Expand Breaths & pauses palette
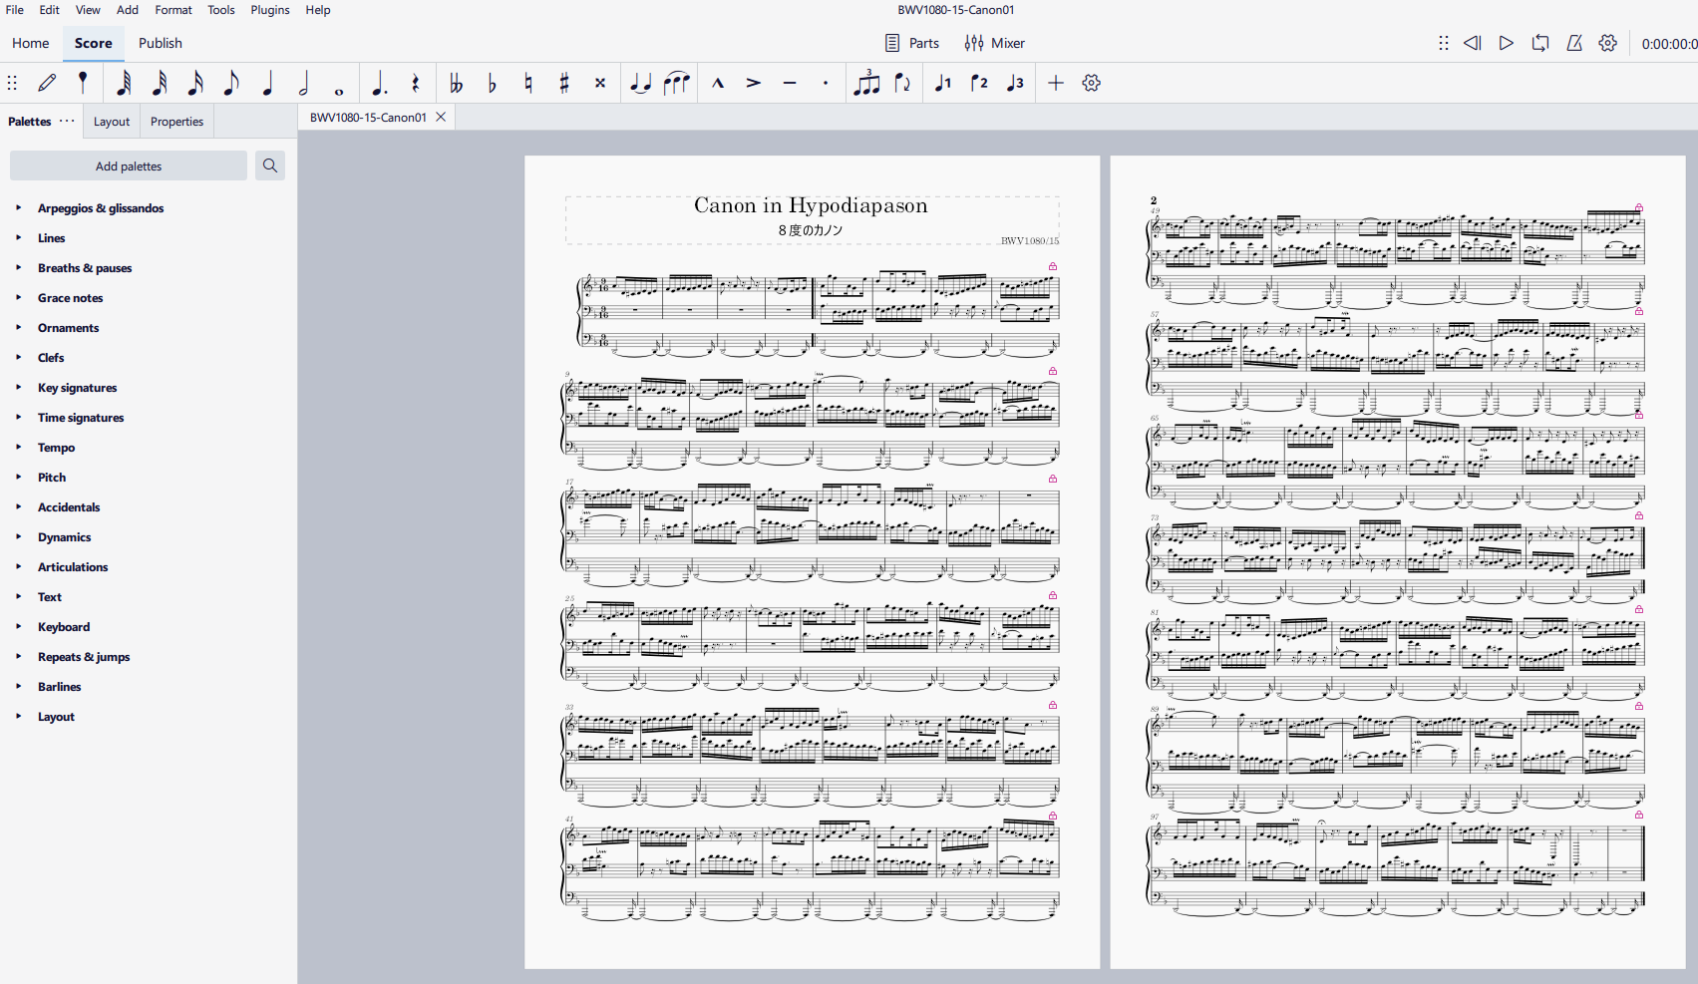Image resolution: width=1698 pixels, height=984 pixels. (18, 267)
